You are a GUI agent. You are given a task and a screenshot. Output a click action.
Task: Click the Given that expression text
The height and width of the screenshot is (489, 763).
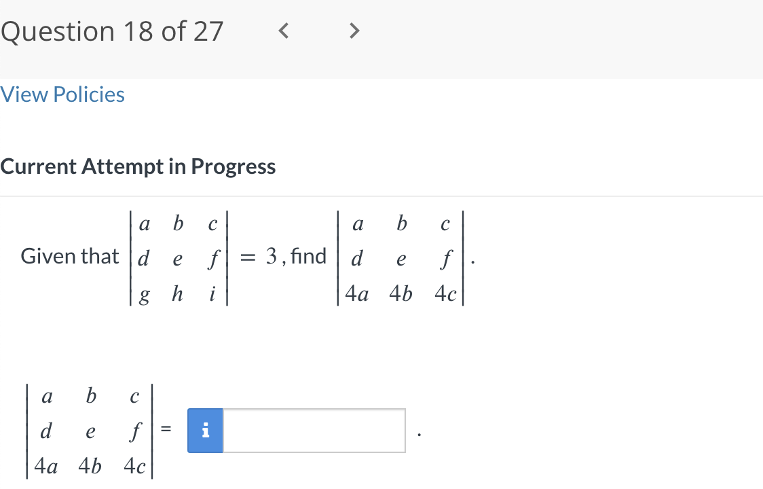(x=68, y=256)
